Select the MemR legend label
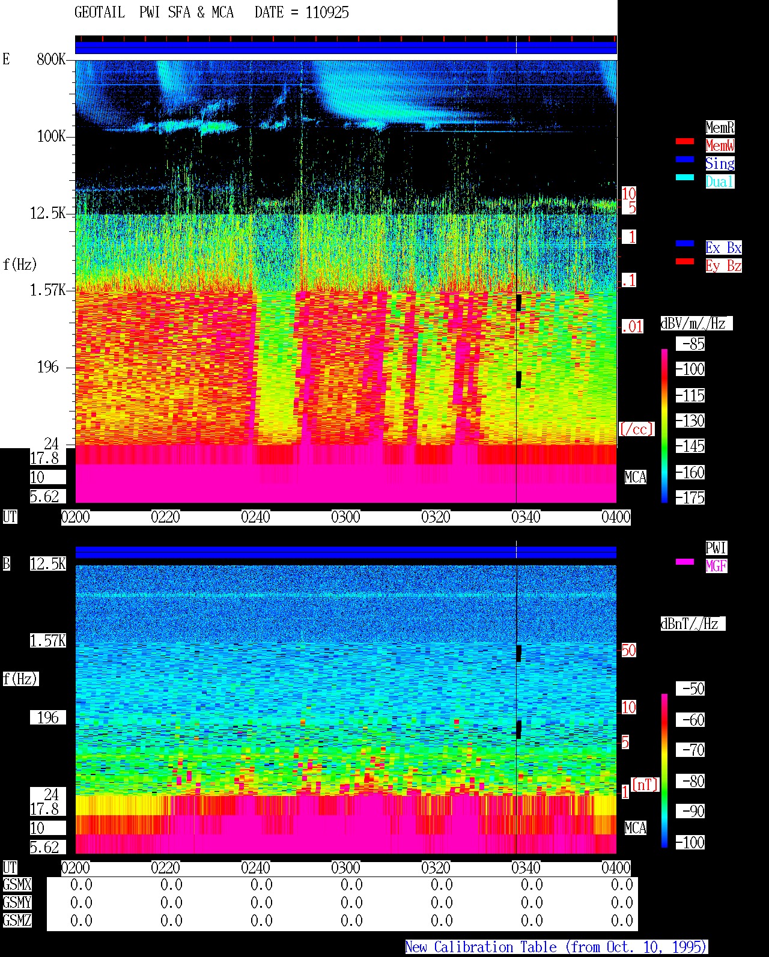 (x=720, y=127)
